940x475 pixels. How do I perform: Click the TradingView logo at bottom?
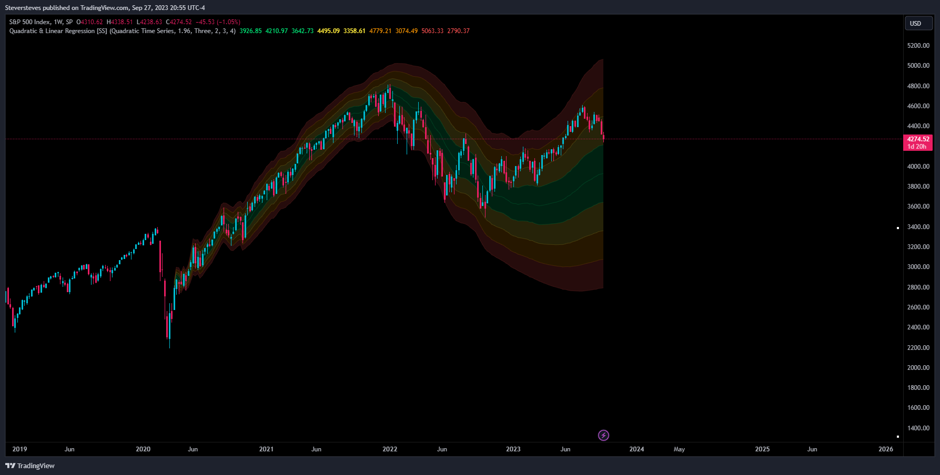pyautogui.click(x=30, y=466)
